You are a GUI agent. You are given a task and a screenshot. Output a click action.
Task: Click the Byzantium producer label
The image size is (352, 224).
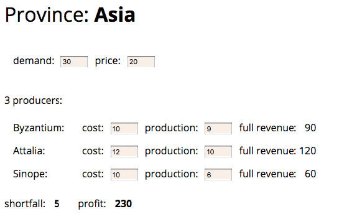pos(39,128)
